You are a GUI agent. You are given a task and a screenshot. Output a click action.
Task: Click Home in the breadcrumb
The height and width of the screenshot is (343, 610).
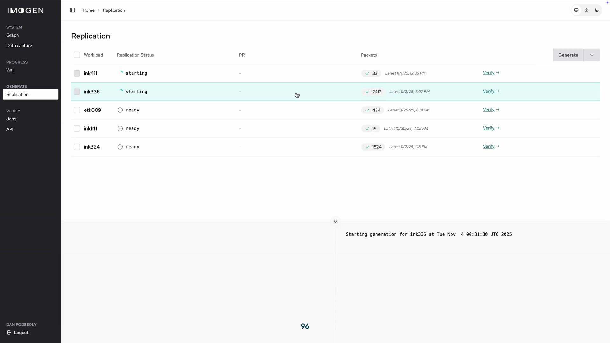pos(88,10)
